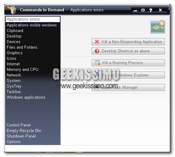Click Desktop Shortcut as above button
This screenshot has height=157, width=175.
(x=128, y=51)
